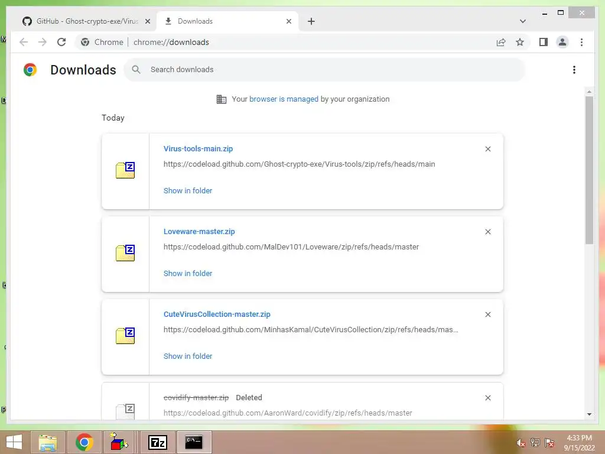Open 7-Zip from the taskbar
This screenshot has height=454, width=605.
[157, 442]
